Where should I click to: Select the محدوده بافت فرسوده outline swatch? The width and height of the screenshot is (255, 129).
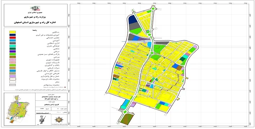tap(13, 79)
